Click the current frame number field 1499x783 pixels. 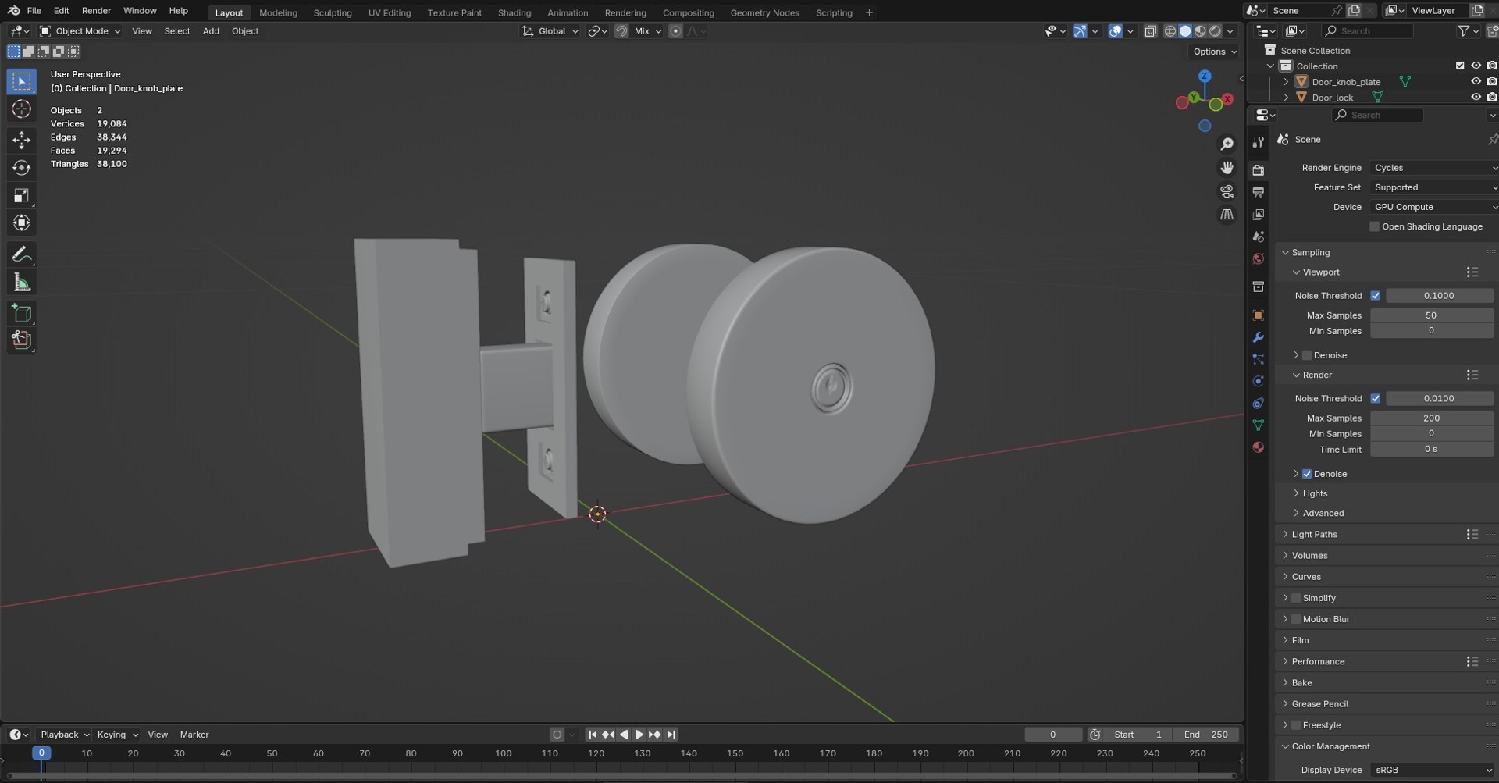(x=1053, y=735)
